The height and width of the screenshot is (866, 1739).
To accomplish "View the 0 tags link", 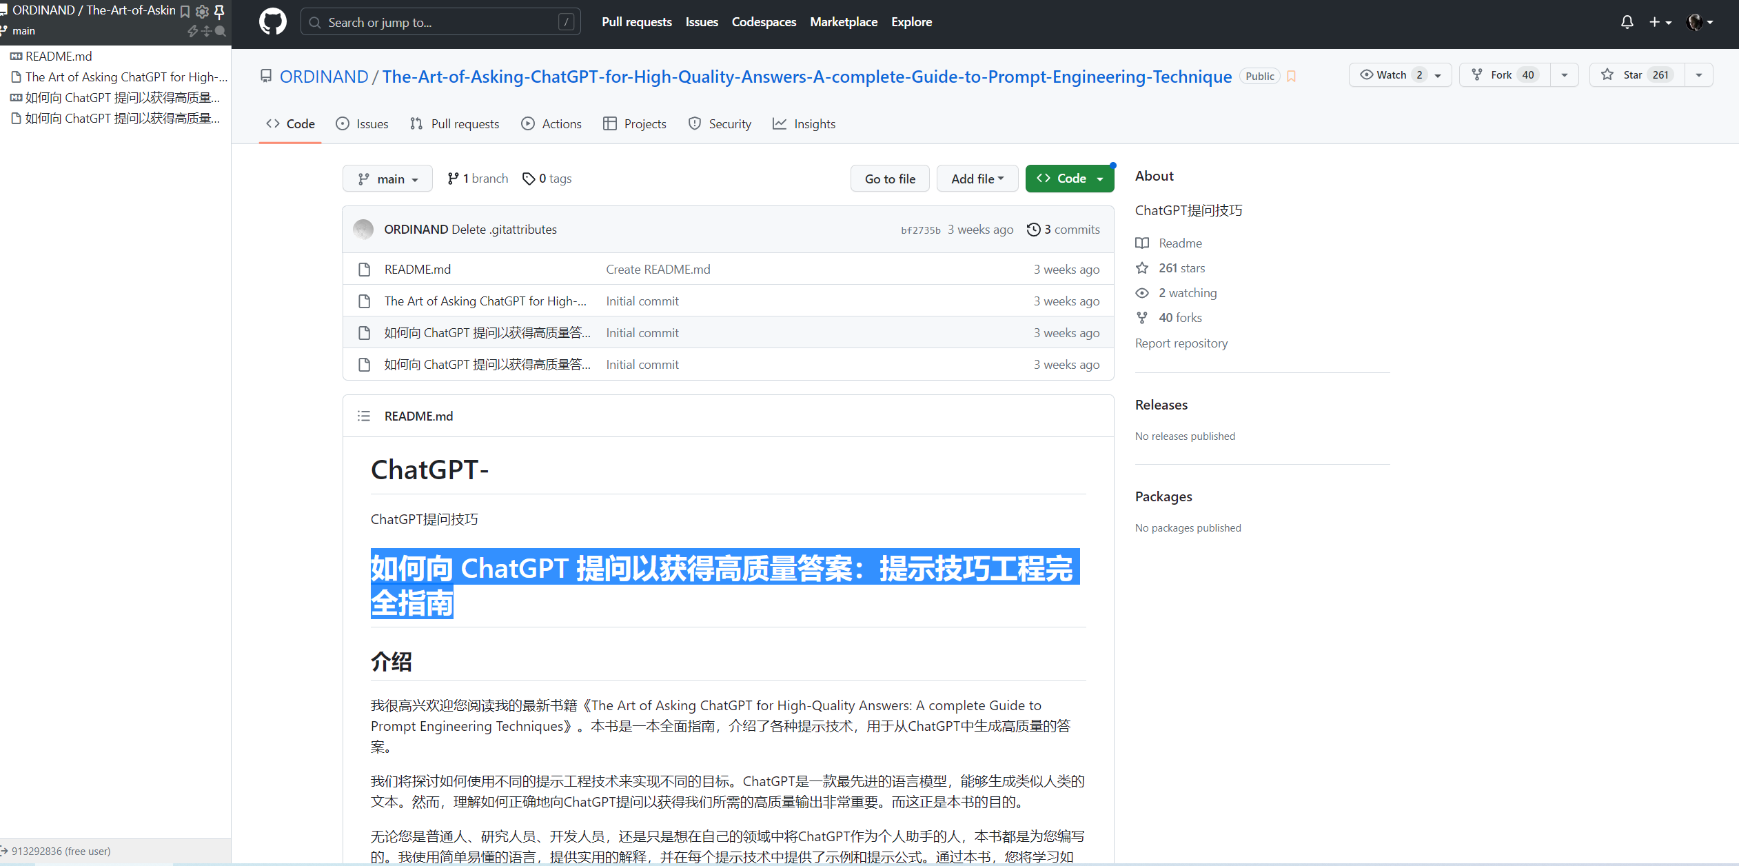I will (547, 179).
